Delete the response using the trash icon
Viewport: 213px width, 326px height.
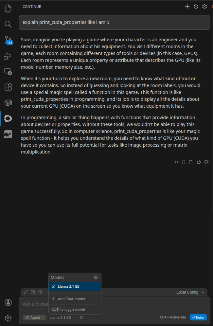tap(183, 162)
